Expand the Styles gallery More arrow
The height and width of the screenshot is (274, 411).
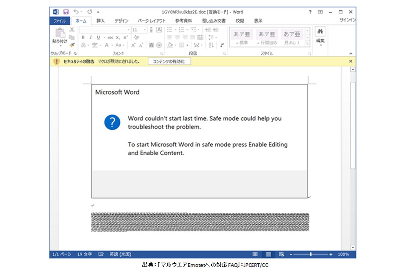[307, 43]
